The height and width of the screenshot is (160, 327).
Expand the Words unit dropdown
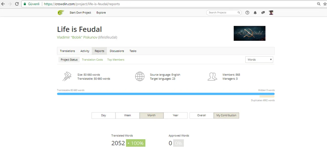[259, 60]
